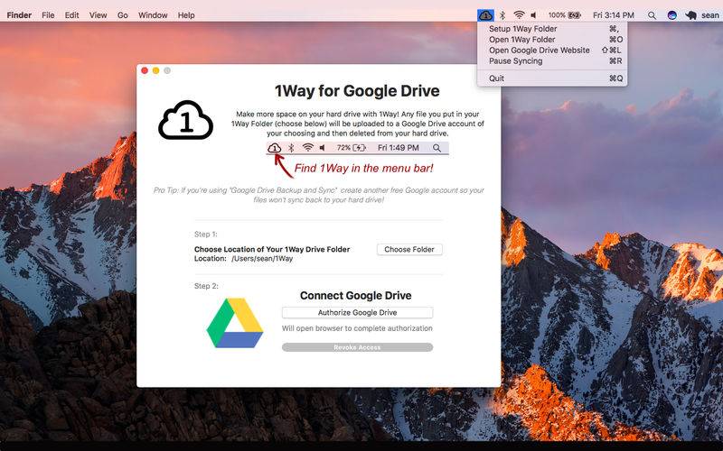Screen dimensions: 723x451
Task: Click the 1Way for Google Drive heading
Action: tap(357, 91)
